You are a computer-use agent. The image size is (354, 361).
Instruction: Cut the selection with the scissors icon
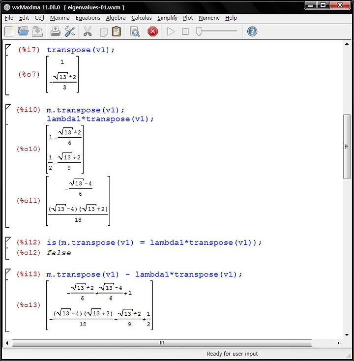pyautogui.click(x=88, y=31)
